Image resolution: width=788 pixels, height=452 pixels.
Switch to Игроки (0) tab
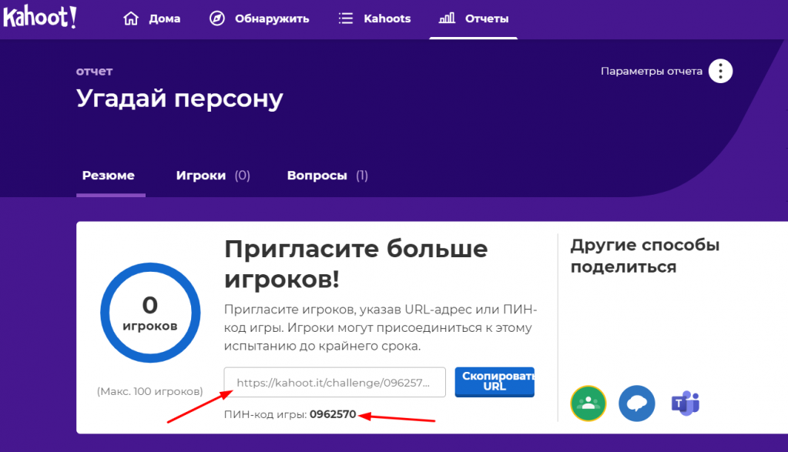tap(213, 176)
